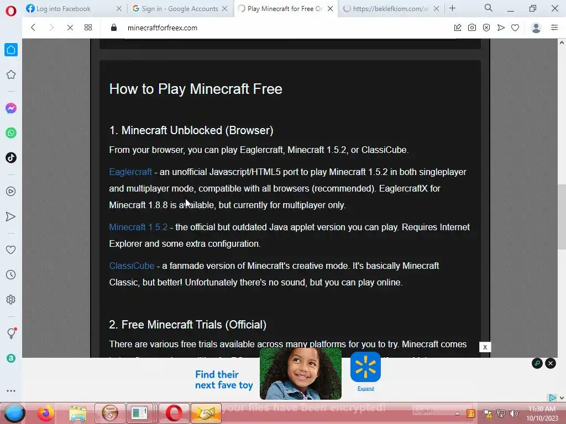566x424 pixels.
Task: Click the My Flow send icon in toolbar
Action: [x=501, y=28]
